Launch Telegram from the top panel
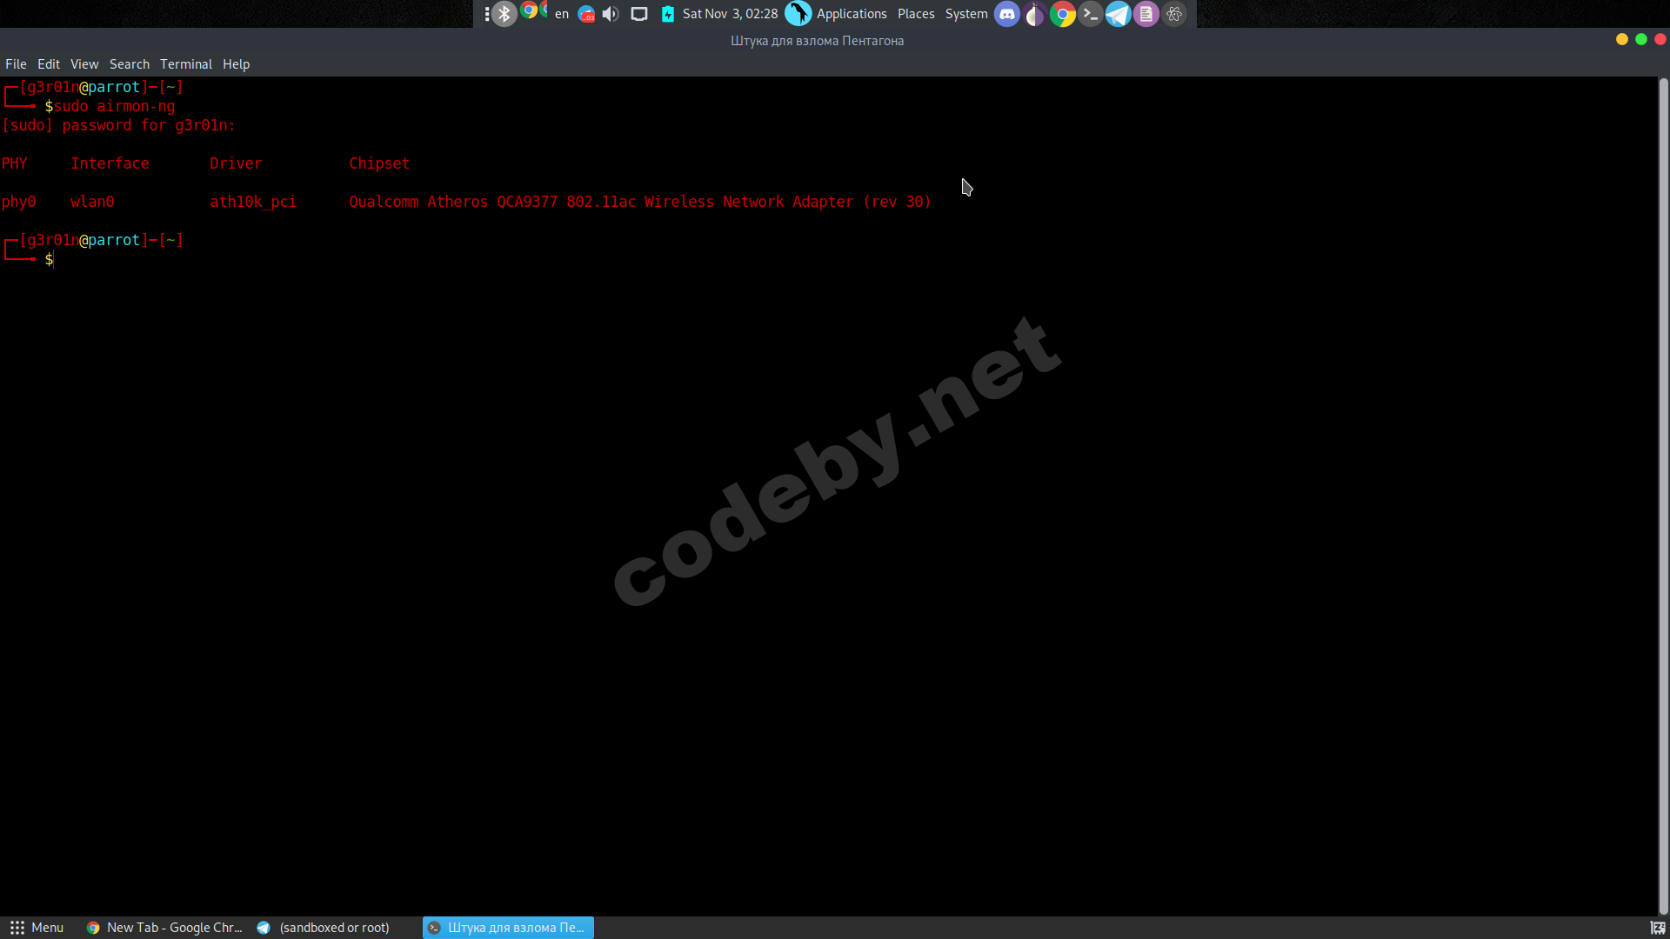 coord(1118,14)
